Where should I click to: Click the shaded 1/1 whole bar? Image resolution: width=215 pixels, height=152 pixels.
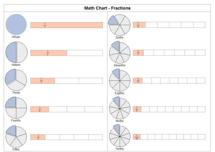(x=66, y=25)
